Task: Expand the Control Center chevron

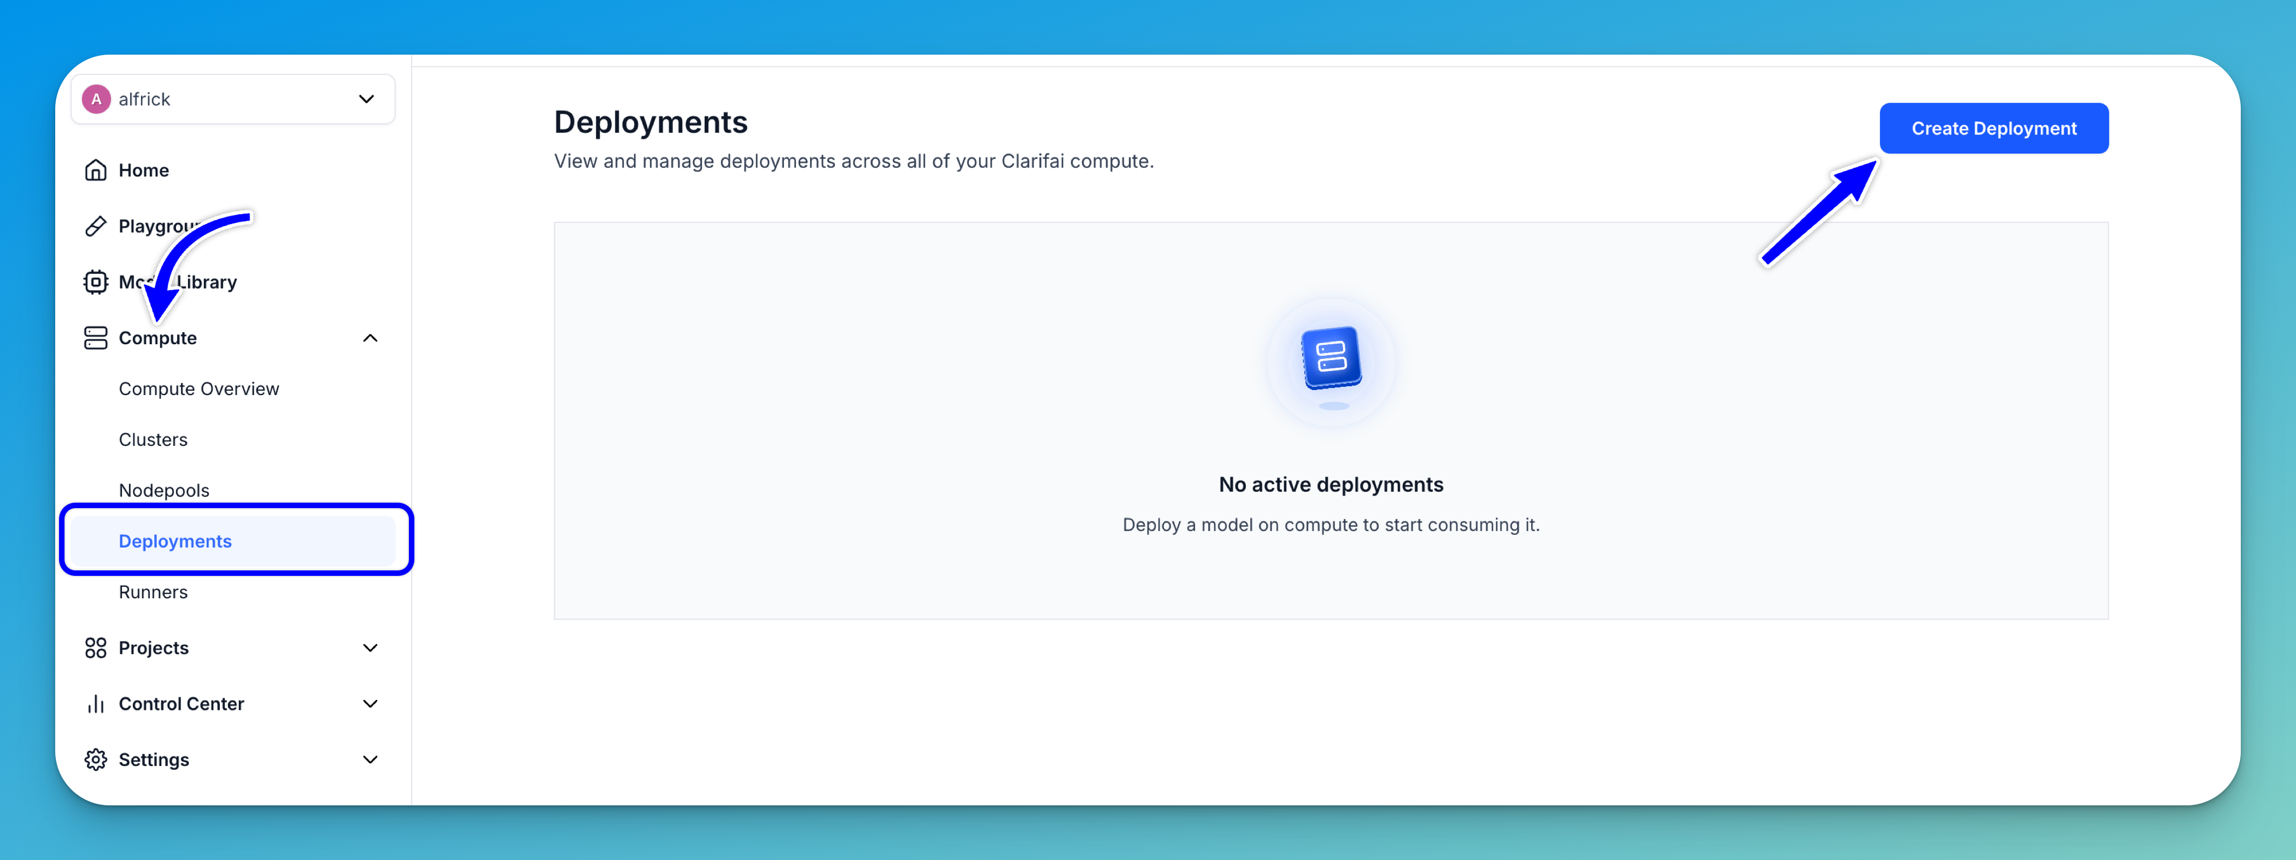Action: [x=370, y=704]
